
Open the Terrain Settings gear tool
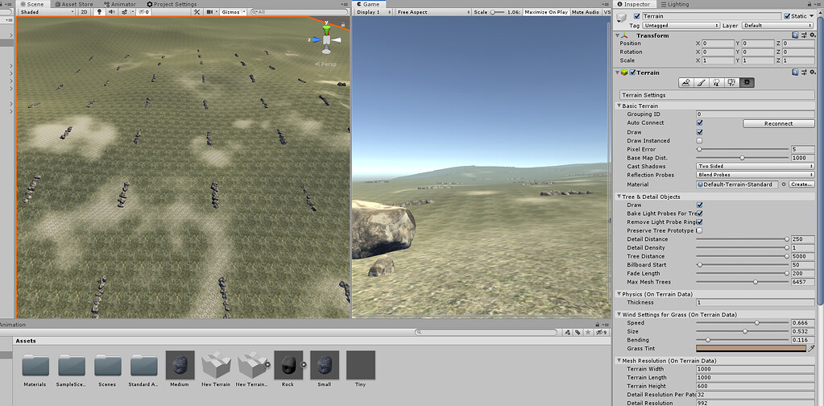point(747,82)
